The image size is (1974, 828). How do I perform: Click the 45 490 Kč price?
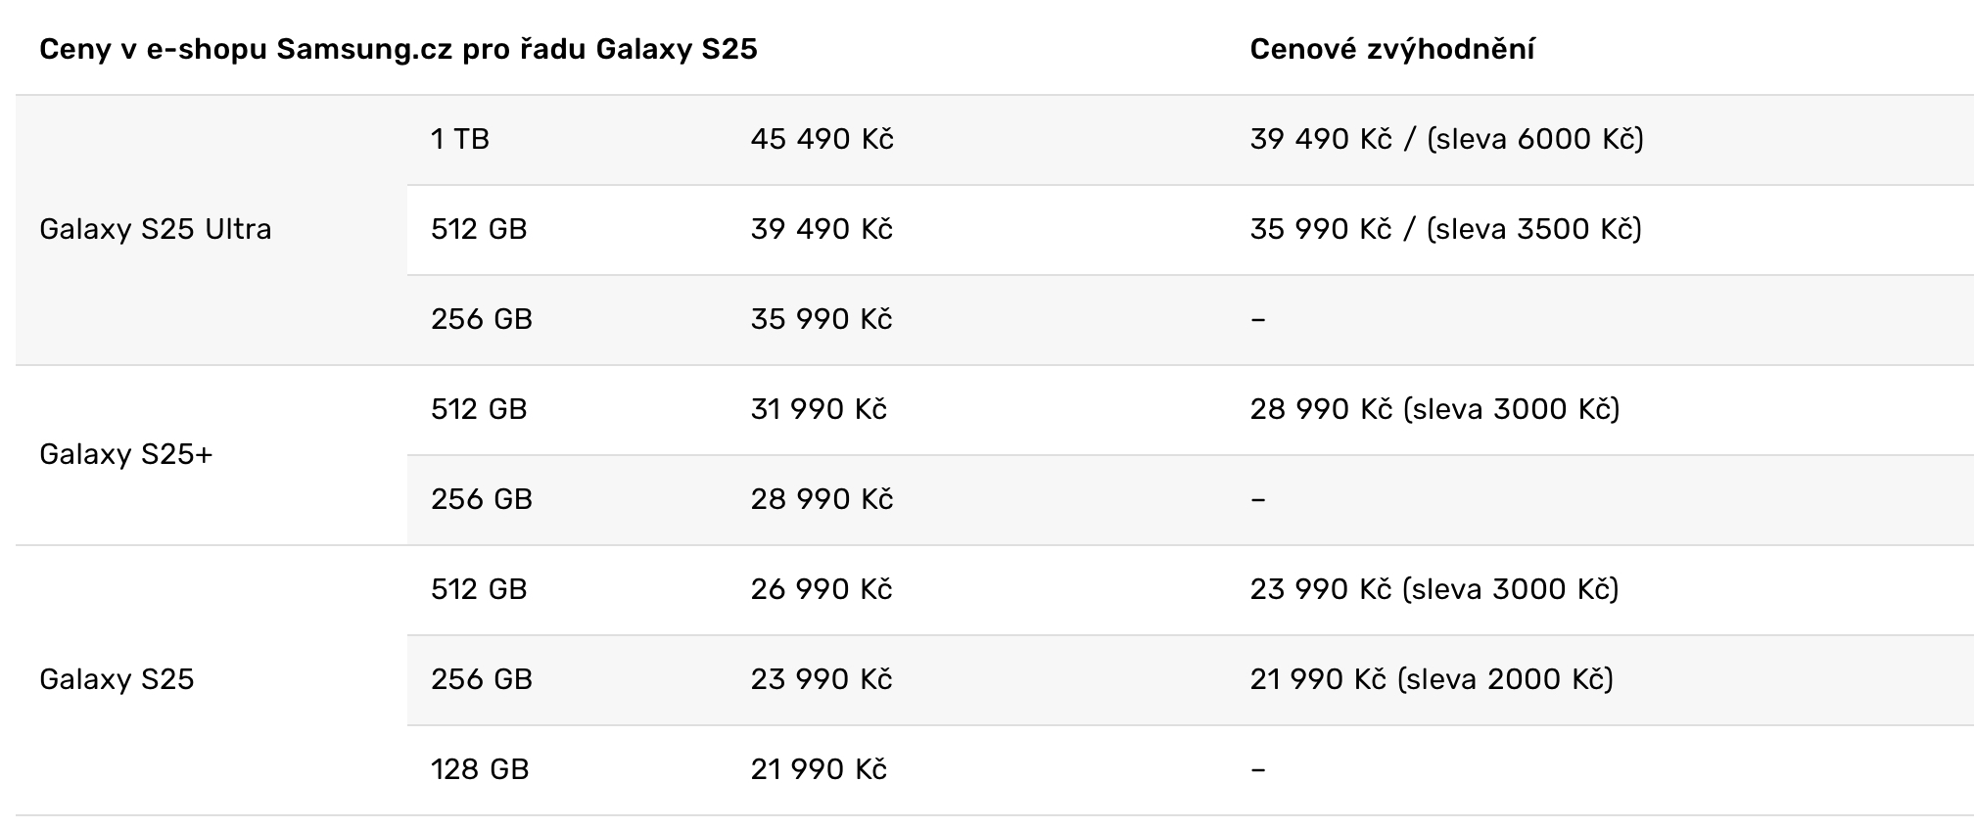coord(822,139)
